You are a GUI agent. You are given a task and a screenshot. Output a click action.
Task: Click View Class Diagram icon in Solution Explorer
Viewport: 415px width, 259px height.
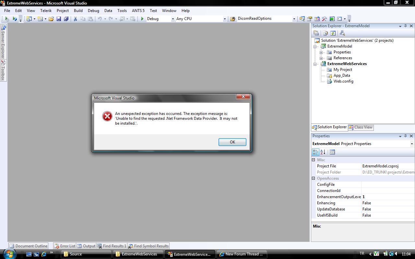point(342,33)
